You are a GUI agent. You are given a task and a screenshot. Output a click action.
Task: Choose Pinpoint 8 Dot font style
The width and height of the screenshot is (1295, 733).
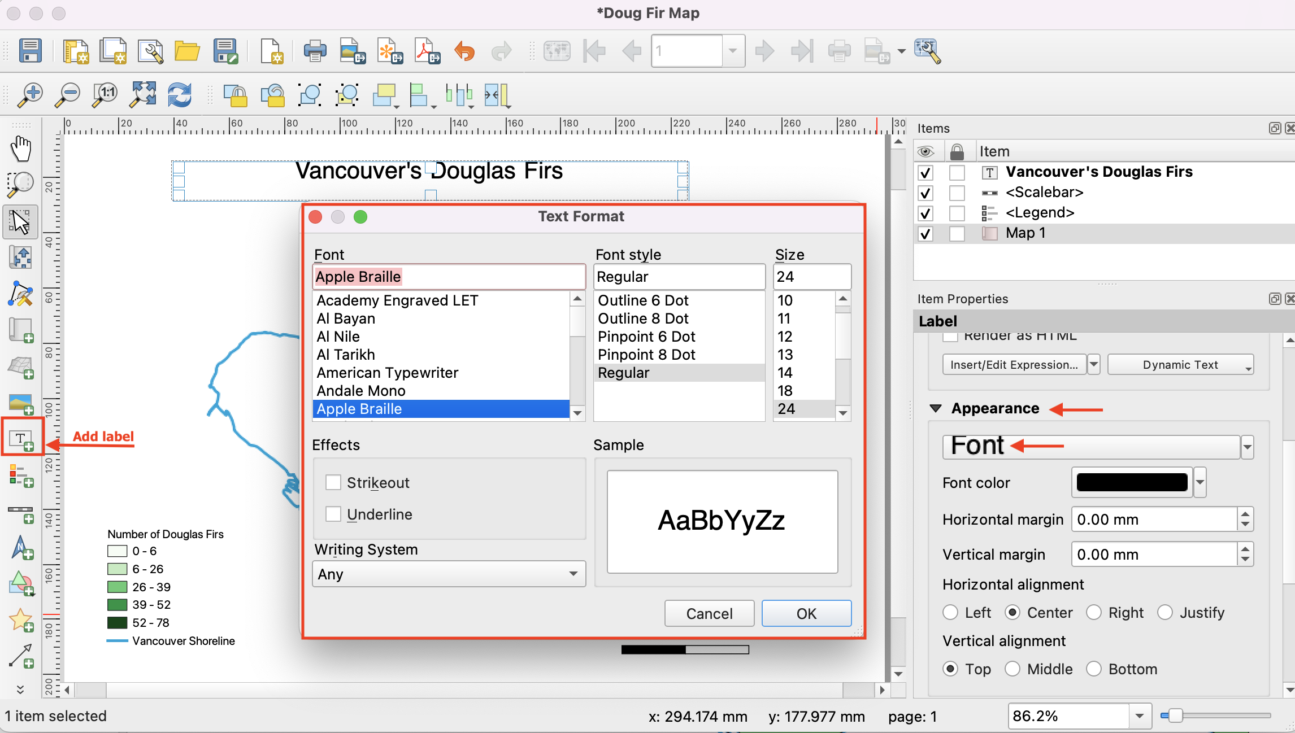[646, 355]
